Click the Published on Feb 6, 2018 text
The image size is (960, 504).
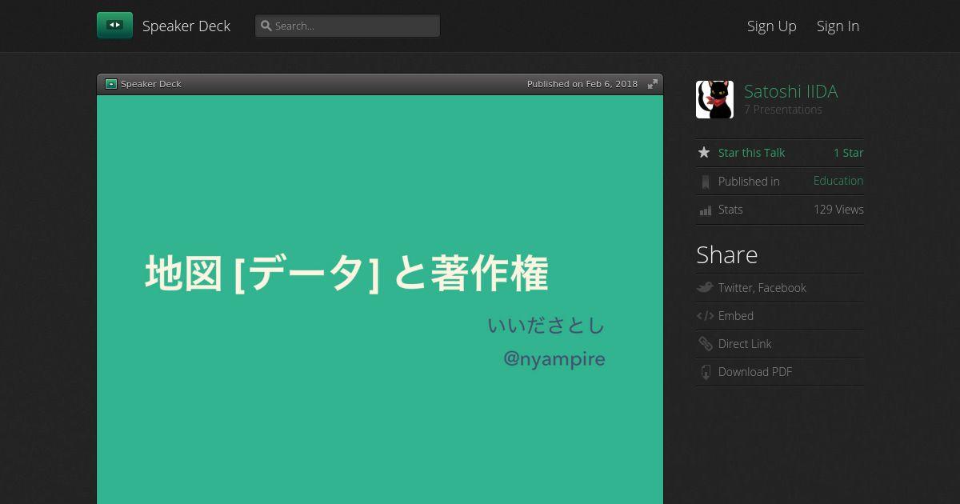coord(582,84)
